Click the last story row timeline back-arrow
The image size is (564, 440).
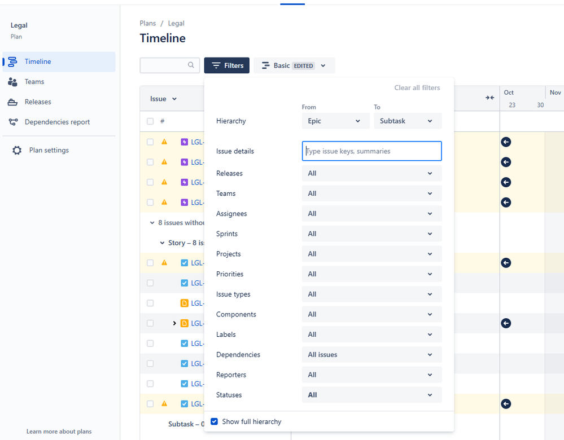(506, 404)
